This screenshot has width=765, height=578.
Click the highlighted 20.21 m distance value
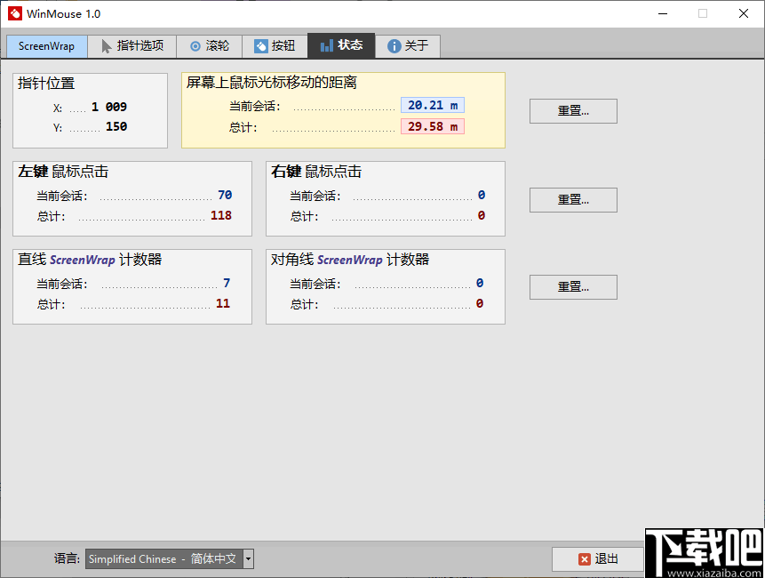[x=433, y=104]
